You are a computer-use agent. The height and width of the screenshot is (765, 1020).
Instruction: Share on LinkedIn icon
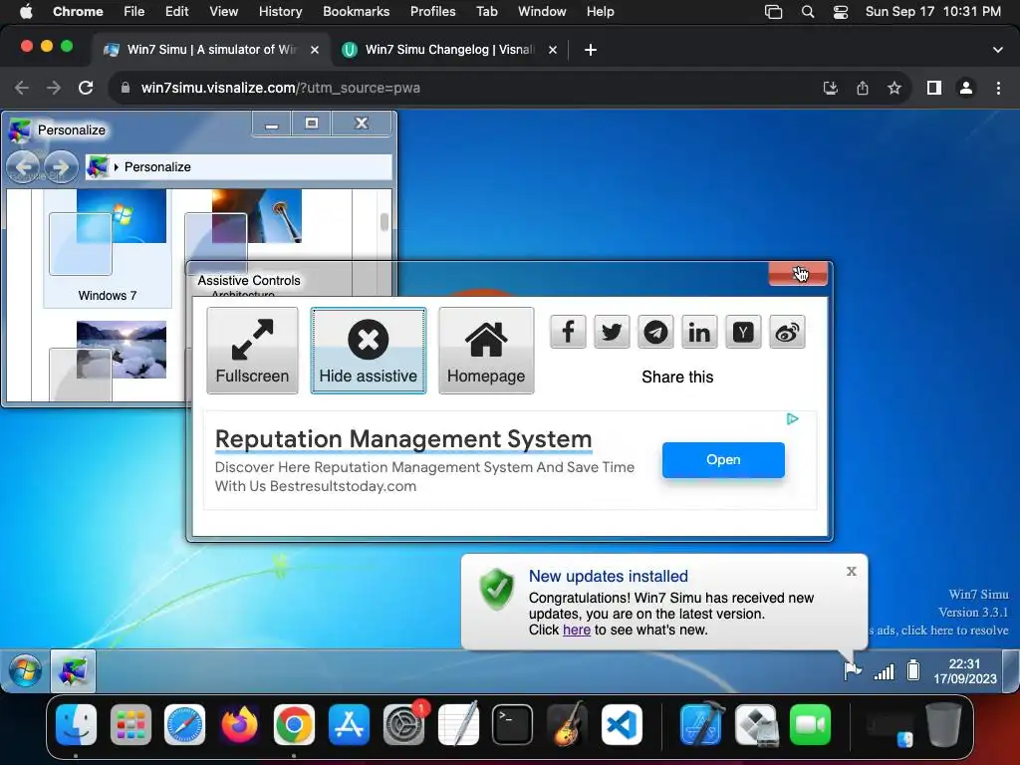point(699,332)
